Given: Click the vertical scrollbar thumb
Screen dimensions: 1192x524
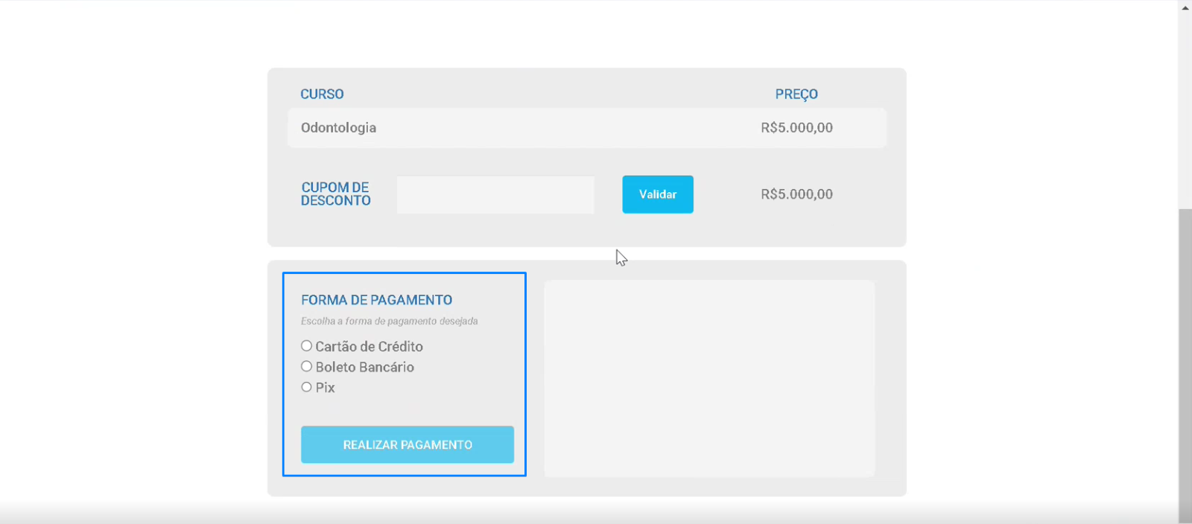Looking at the screenshot, I should (1185, 365).
